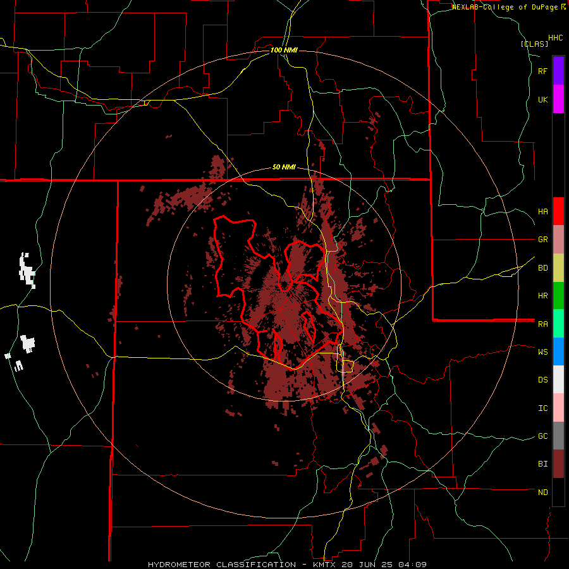This screenshot has height=569, width=569.
Task: Pick the dark green HR legend swatch
Action: click(558, 296)
